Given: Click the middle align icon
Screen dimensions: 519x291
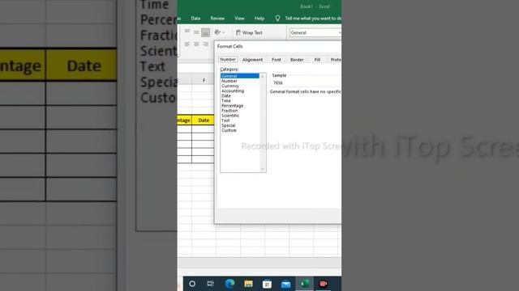Looking at the screenshot, I should (x=196, y=32).
